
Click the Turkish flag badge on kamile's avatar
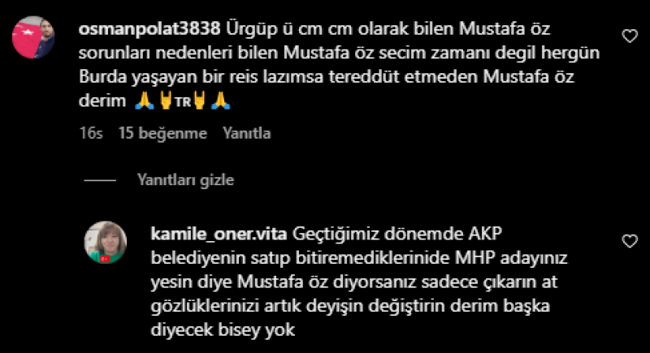coord(106,259)
